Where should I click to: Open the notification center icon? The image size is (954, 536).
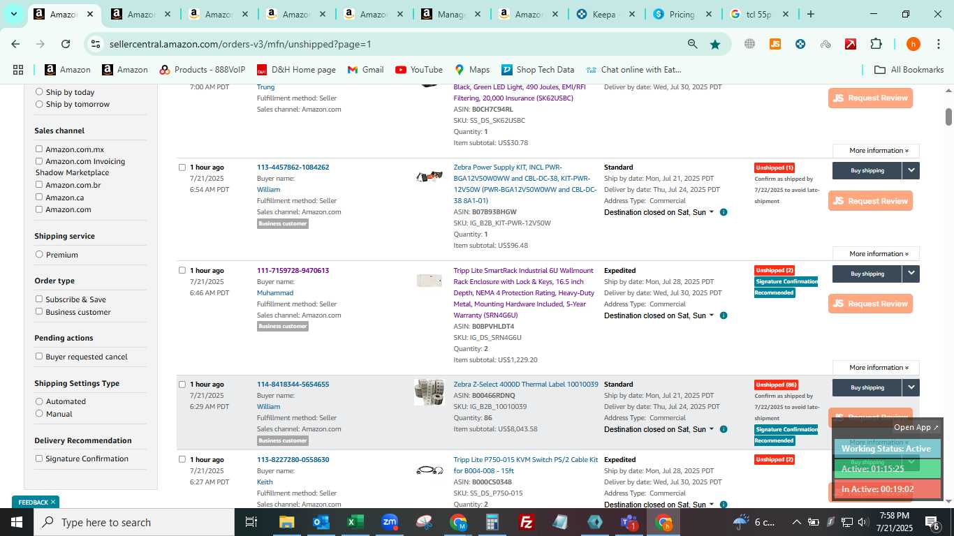tap(933, 522)
